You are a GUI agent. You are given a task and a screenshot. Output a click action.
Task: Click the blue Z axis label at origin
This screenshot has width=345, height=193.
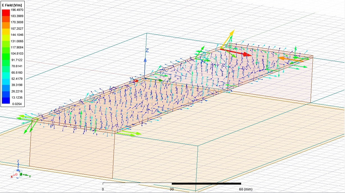point(147,50)
